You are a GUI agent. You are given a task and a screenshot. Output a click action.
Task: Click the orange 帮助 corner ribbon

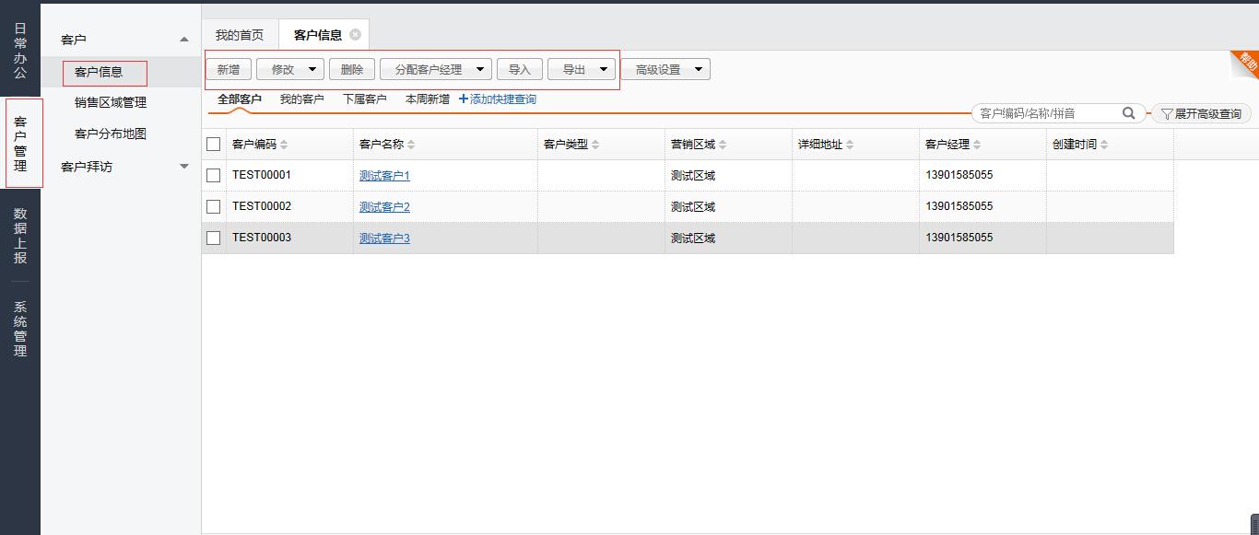[x=1246, y=63]
